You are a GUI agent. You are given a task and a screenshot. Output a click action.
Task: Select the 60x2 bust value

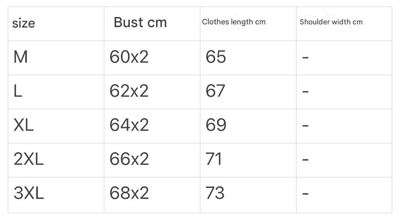point(129,57)
